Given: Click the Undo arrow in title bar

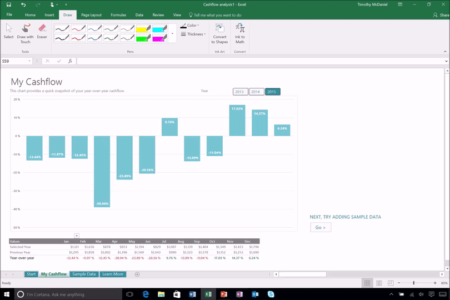Looking at the screenshot, I should point(23,4).
